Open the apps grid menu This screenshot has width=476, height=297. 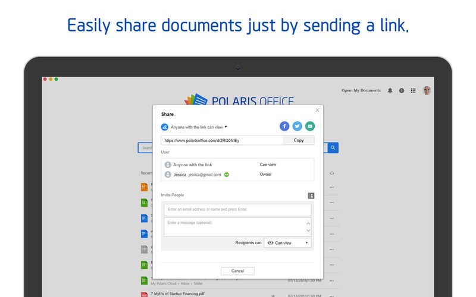tap(413, 91)
